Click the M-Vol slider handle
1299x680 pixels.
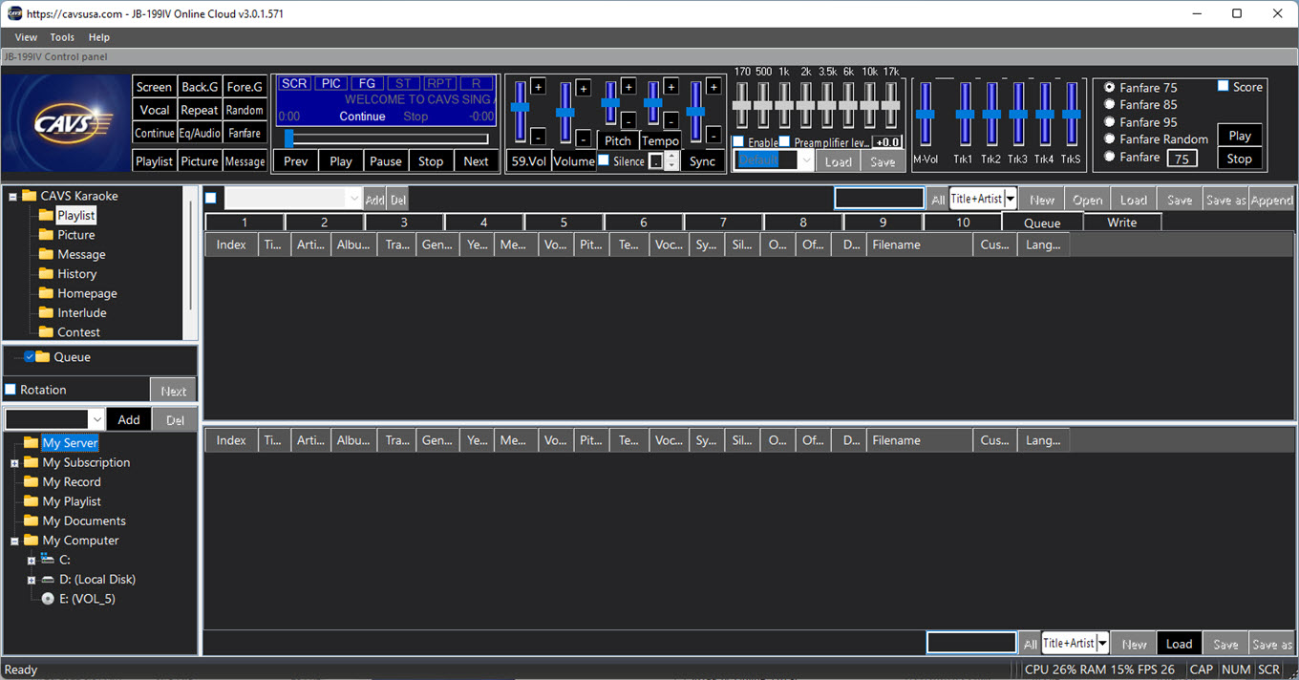coord(925,114)
